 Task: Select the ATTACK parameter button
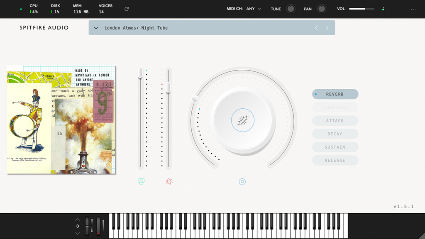click(335, 120)
